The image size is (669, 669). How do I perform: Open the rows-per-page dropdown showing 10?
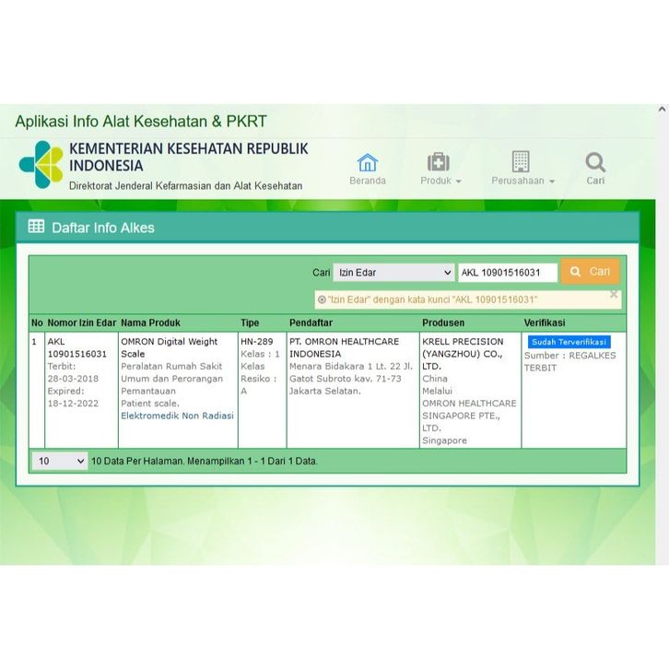60,461
